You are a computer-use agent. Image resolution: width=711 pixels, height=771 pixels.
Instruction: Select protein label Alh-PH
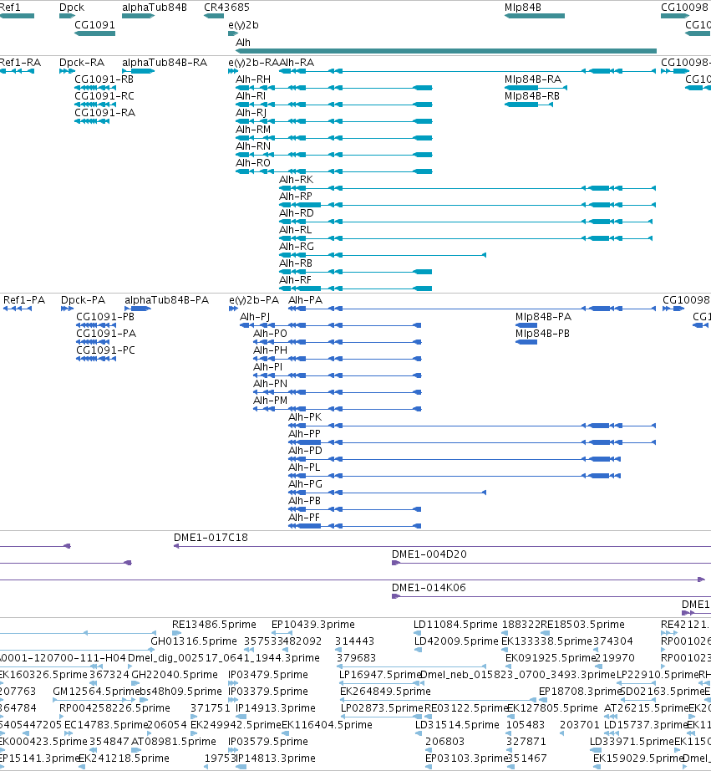270,350
